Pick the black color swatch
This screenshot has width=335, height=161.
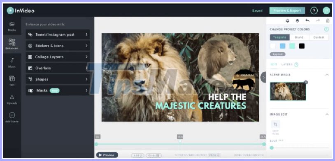coord(302,46)
